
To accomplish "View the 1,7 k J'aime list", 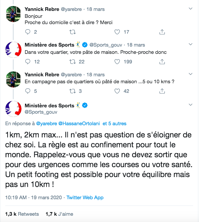I will [59, 214].
